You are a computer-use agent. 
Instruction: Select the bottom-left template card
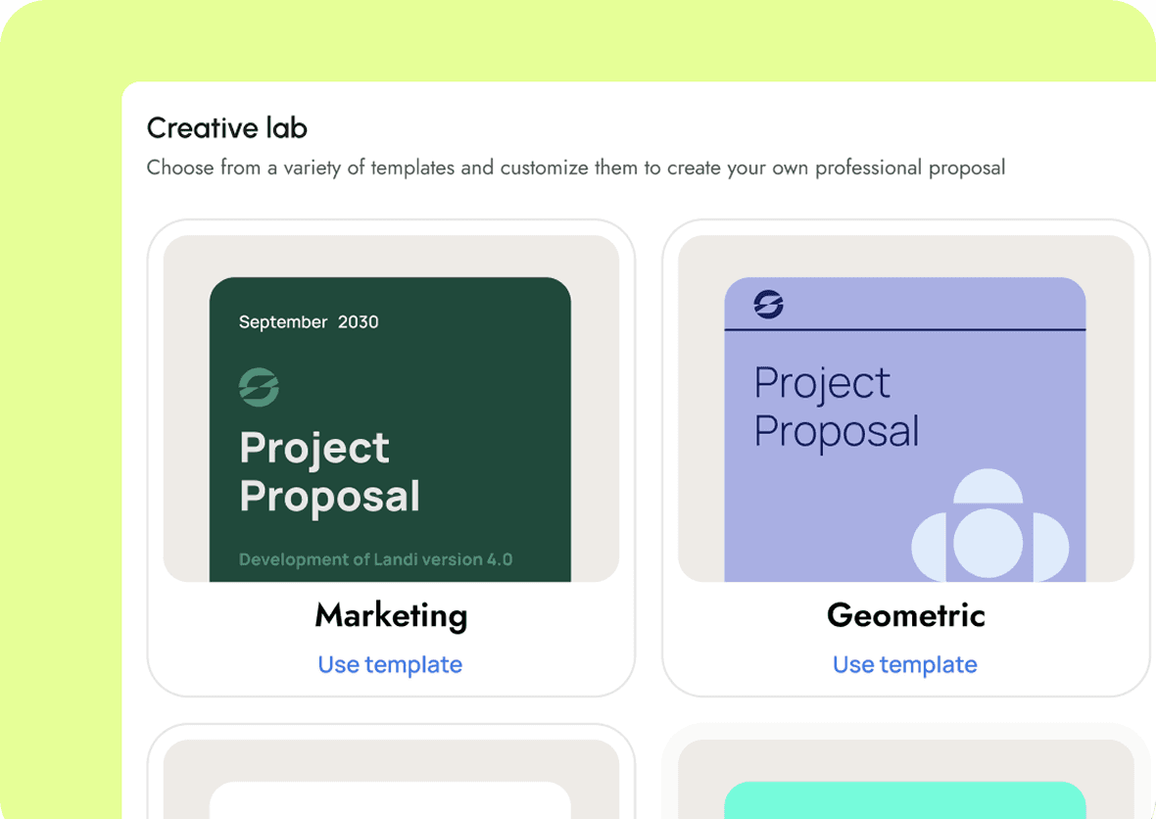point(391,772)
